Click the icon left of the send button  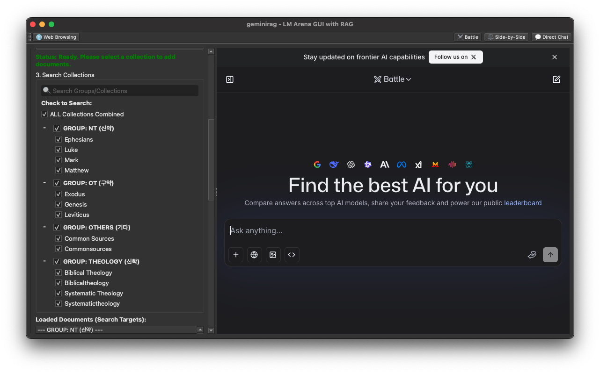pos(532,255)
